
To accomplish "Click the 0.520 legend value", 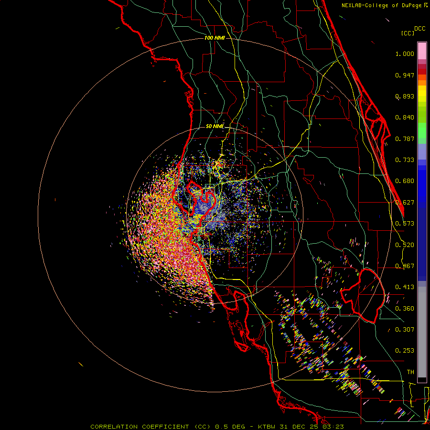I will coord(405,245).
